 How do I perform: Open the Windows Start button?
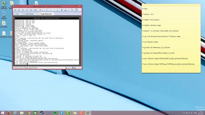[x=3, y=113]
